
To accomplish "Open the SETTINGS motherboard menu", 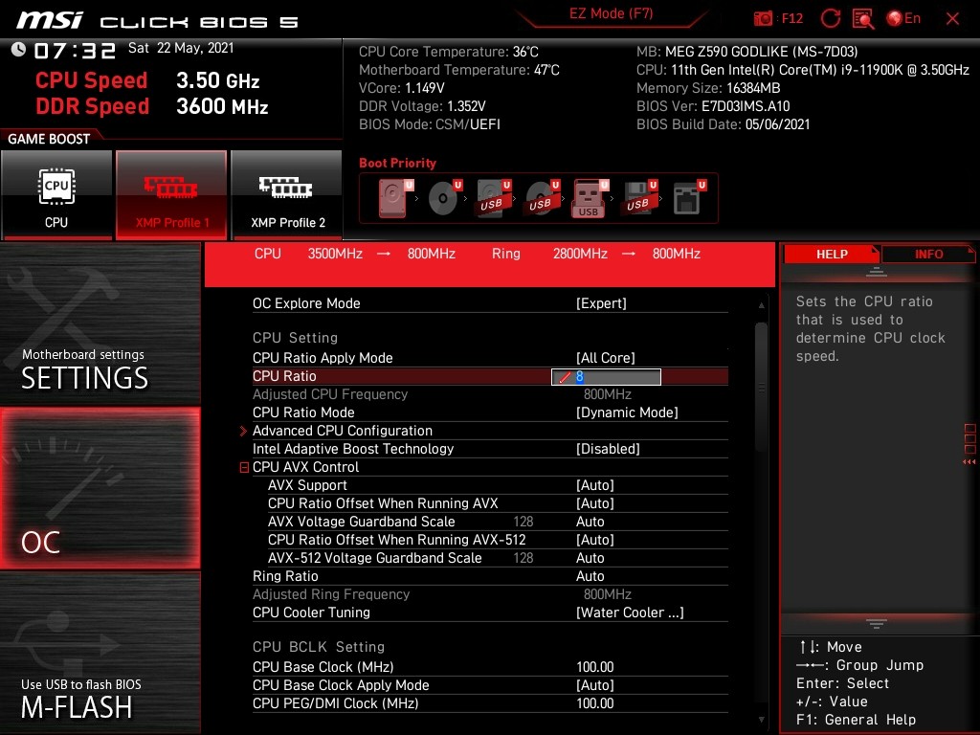I will tap(100, 323).
